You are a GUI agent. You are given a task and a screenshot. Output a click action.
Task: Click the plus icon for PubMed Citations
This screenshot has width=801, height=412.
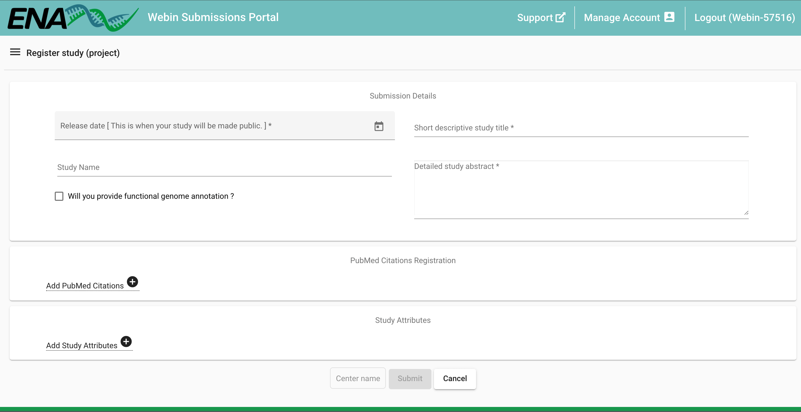tap(133, 282)
